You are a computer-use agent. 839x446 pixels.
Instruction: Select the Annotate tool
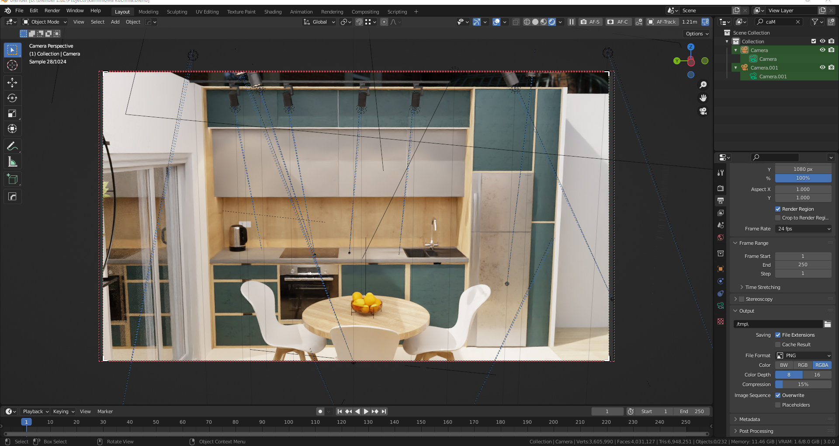coord(12,146)
